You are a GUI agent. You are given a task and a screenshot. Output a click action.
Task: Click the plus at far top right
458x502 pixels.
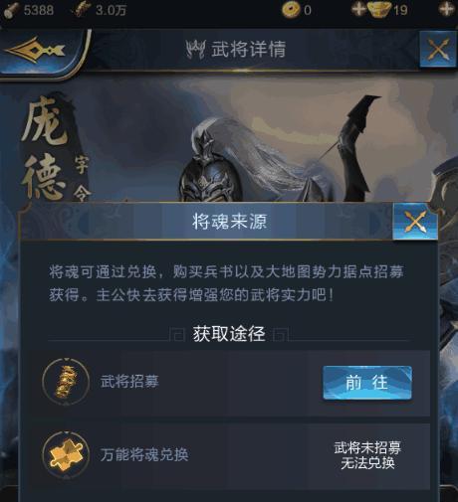[x=446, y=9]
